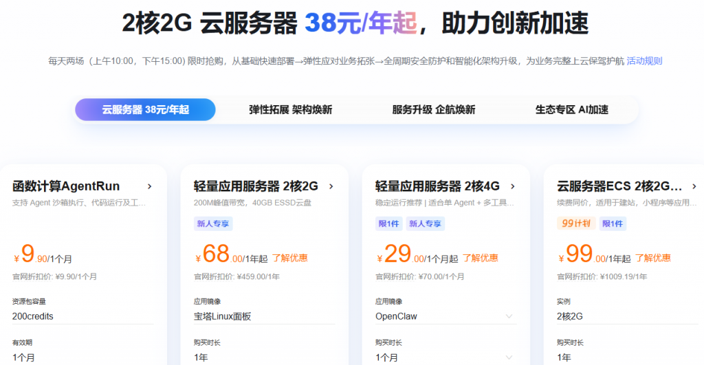
Task: Click the ¥99.00/1年起 price
Action: [595, 254]
